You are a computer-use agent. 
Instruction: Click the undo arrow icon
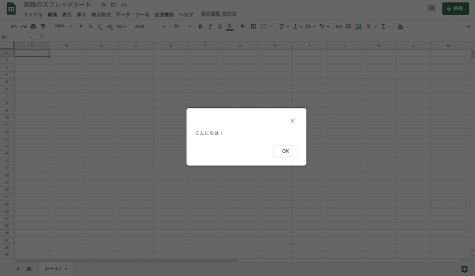pyautogui.click(x=14, y=27)
